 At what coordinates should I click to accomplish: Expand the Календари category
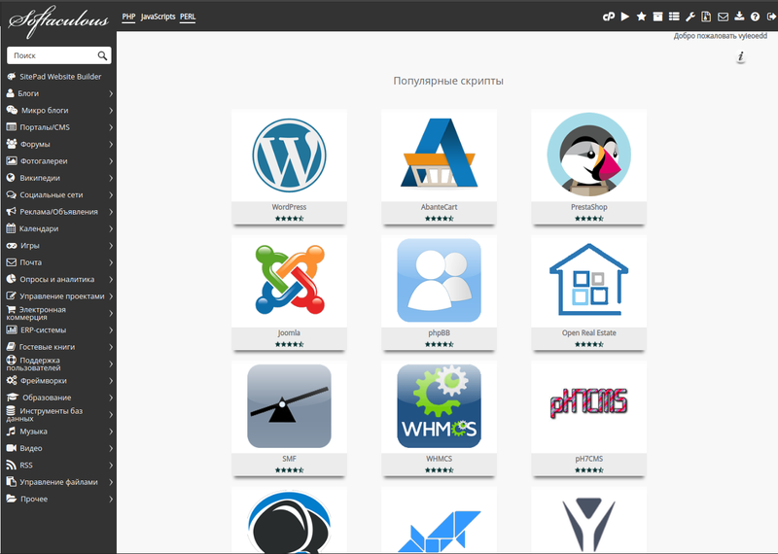pos(58,228)
